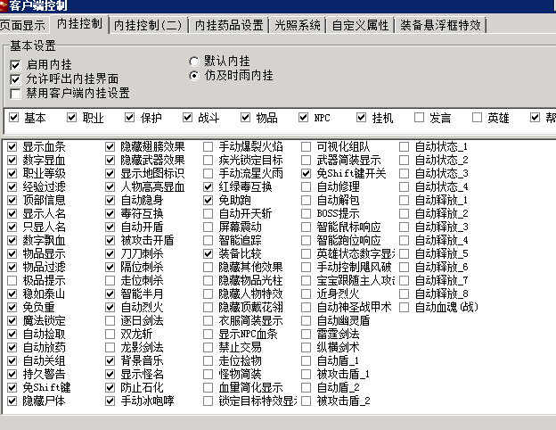Image resolution: width=556 pixels, height=430 pixels.
Task: Uncheck 自动隐身 option
Action: pyautogui.click(x=110, y=200)
